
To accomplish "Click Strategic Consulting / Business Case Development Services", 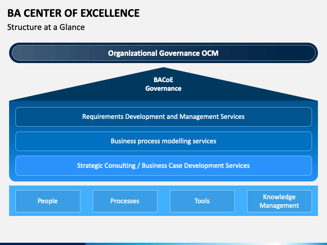I will click(163, 166).
